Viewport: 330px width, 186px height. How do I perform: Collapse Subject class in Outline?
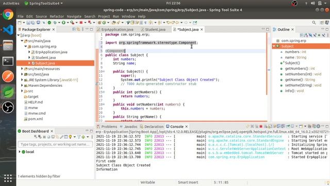tap(274, 46)
